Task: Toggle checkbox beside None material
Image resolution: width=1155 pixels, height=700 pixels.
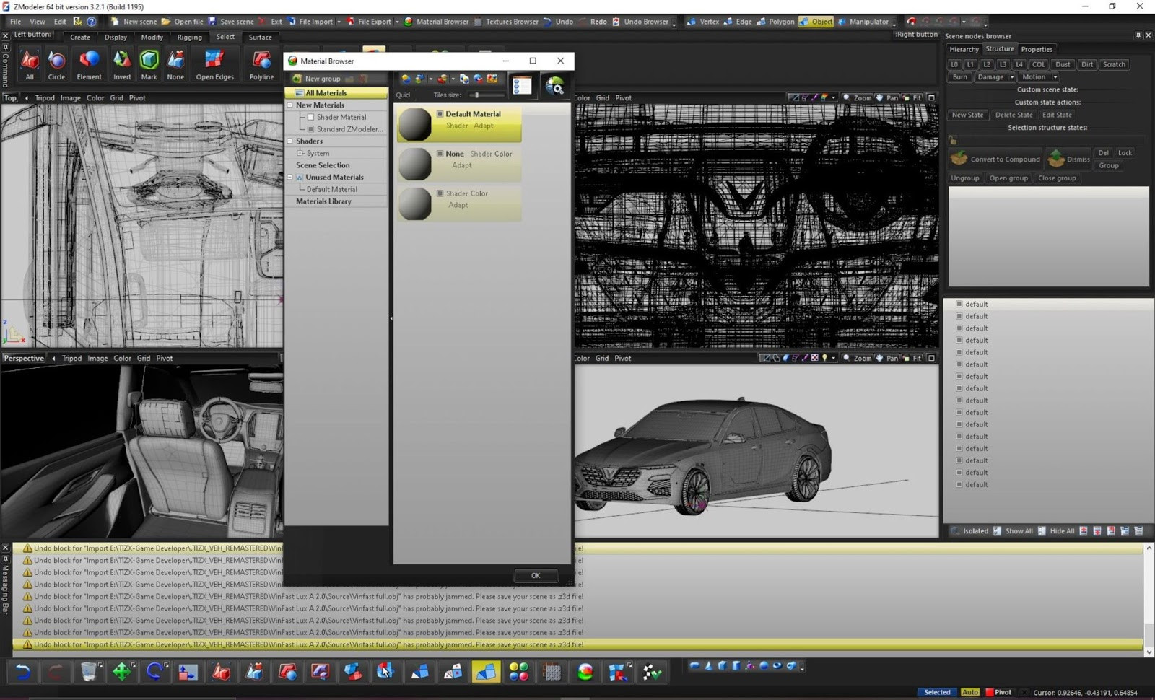Action: (x=440, y=154)
